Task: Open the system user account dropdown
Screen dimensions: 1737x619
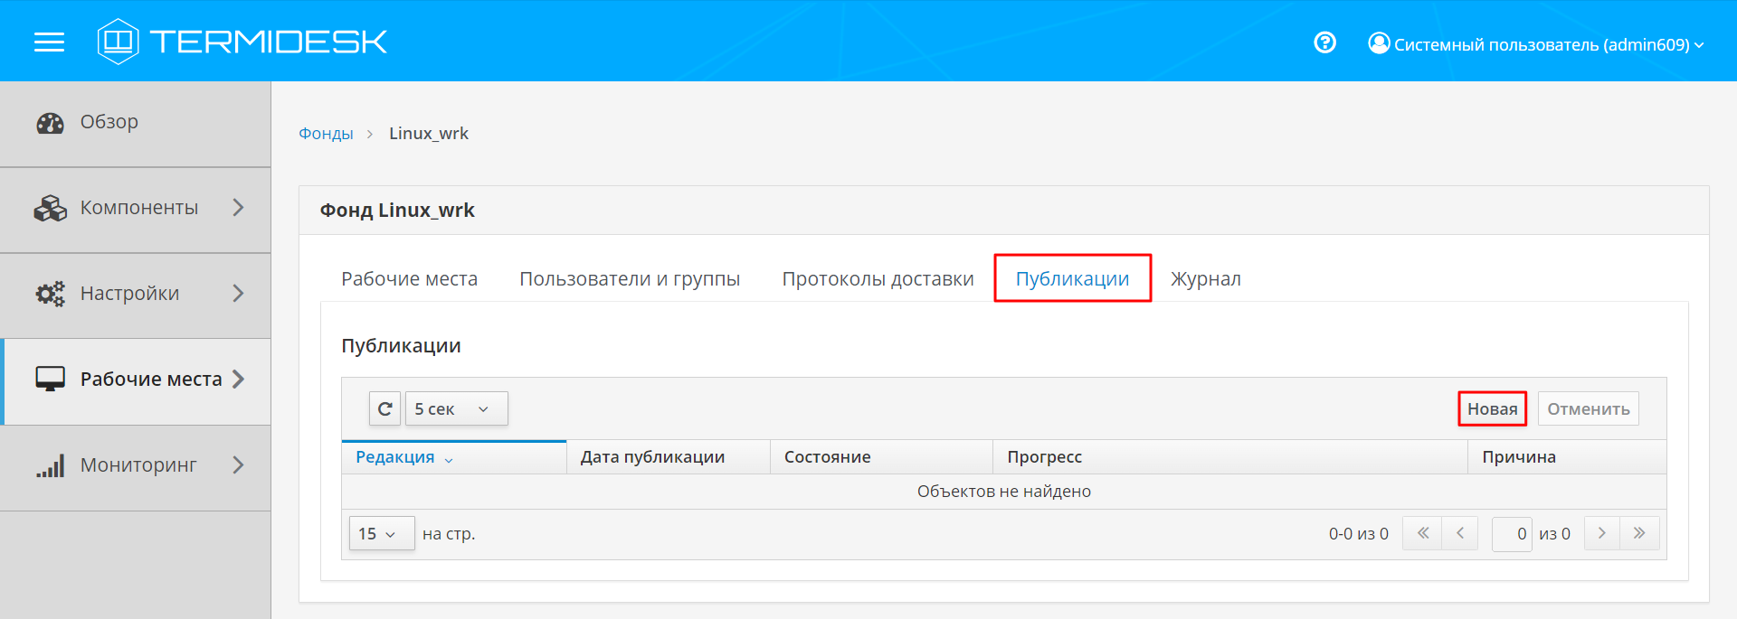Action: [1536, 44]
